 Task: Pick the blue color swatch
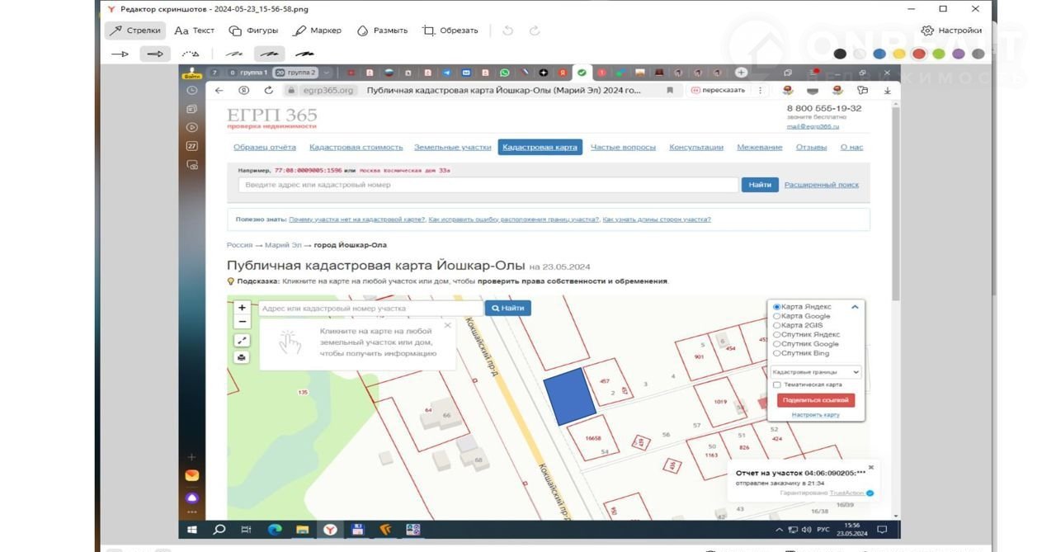(x=879, y=54)
